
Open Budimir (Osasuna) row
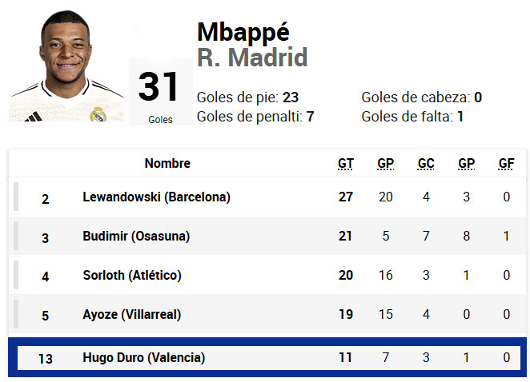tap(267, 236)
